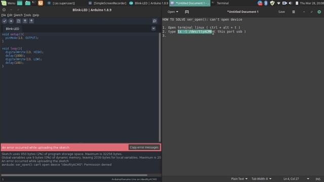
Task: Click the Verify checkmark button in Arduino
Action: 5,21
